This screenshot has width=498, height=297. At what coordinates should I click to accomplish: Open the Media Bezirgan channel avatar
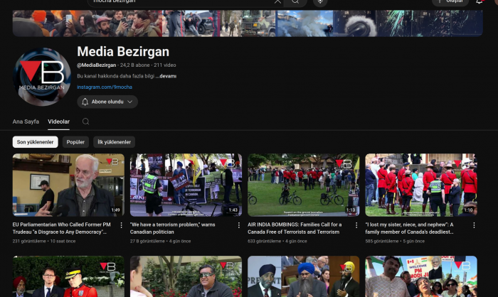[x=41, y=77]
